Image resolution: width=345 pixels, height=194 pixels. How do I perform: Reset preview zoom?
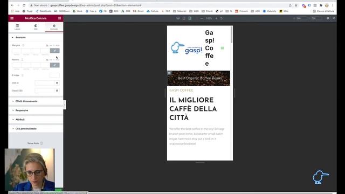[x=222, y=18]
